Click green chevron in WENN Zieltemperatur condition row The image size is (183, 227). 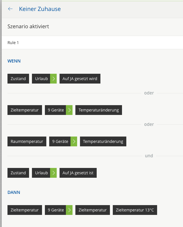tap(69, 110)
